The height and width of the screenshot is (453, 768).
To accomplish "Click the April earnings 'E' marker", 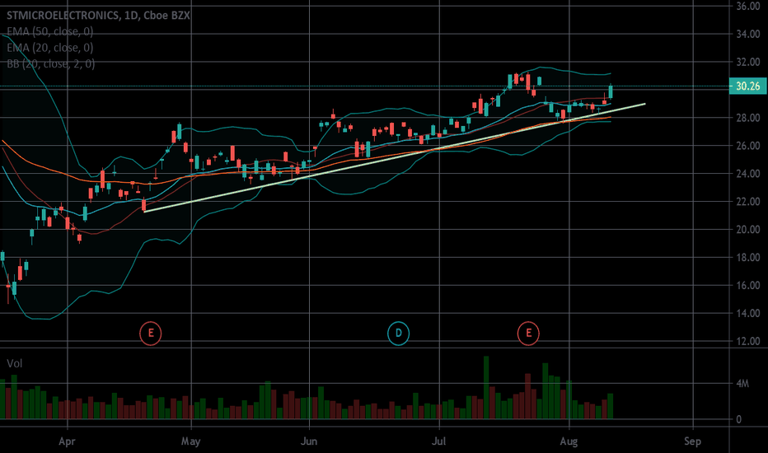I will [x=150, y=334].
